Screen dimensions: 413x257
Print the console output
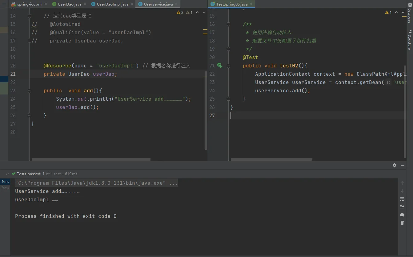[402, 215]
